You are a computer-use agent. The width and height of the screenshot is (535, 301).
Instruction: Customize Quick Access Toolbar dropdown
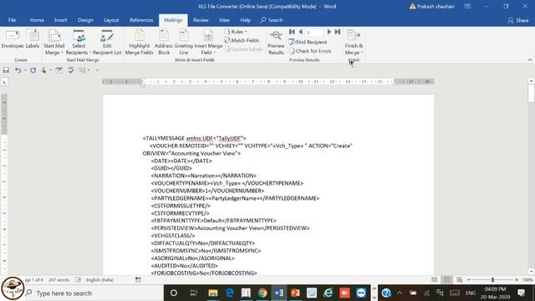97,70
